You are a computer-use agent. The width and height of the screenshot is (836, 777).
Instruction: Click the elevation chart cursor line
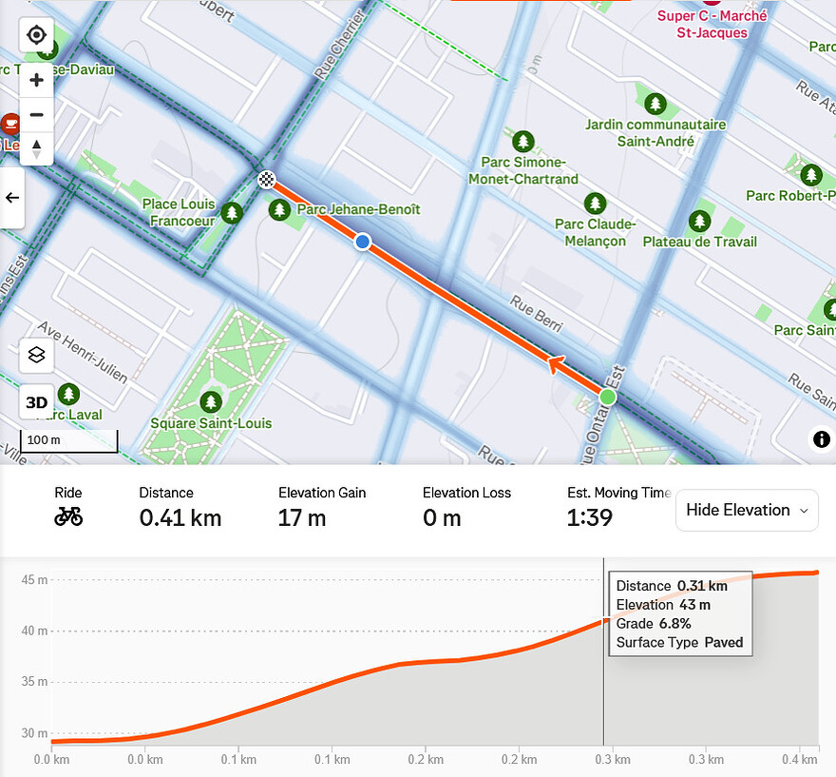603,666
